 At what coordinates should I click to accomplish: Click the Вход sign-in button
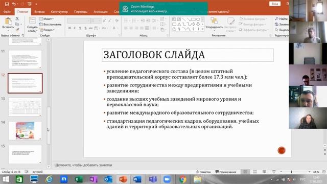click(275, 4)
